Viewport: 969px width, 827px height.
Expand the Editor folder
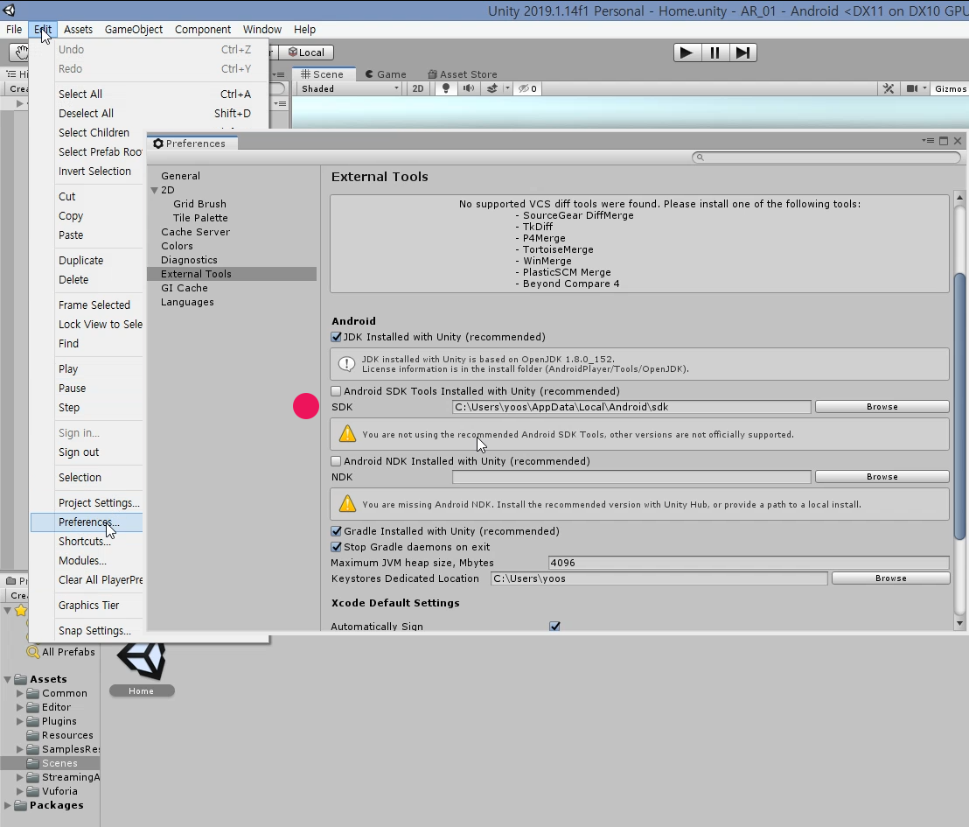click(x=20, y=707)
